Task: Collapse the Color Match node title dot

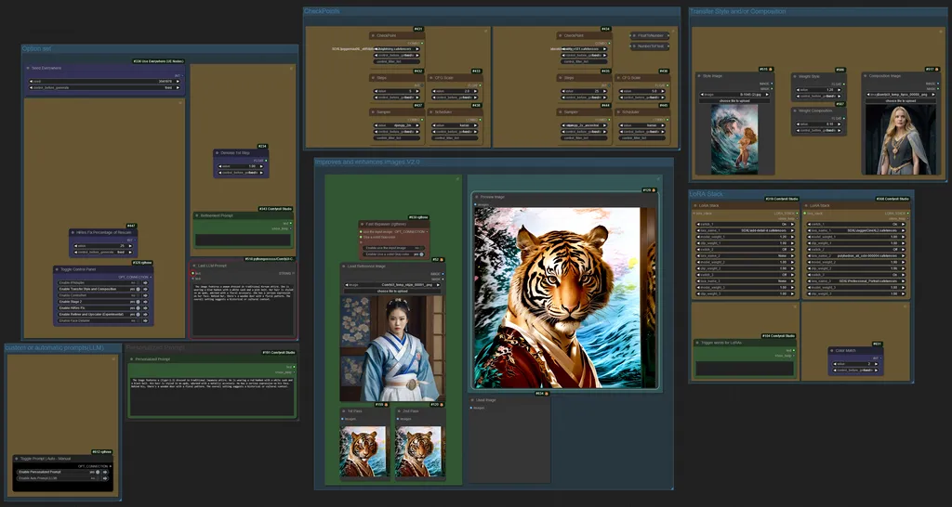Action: [x=832, y=350]
